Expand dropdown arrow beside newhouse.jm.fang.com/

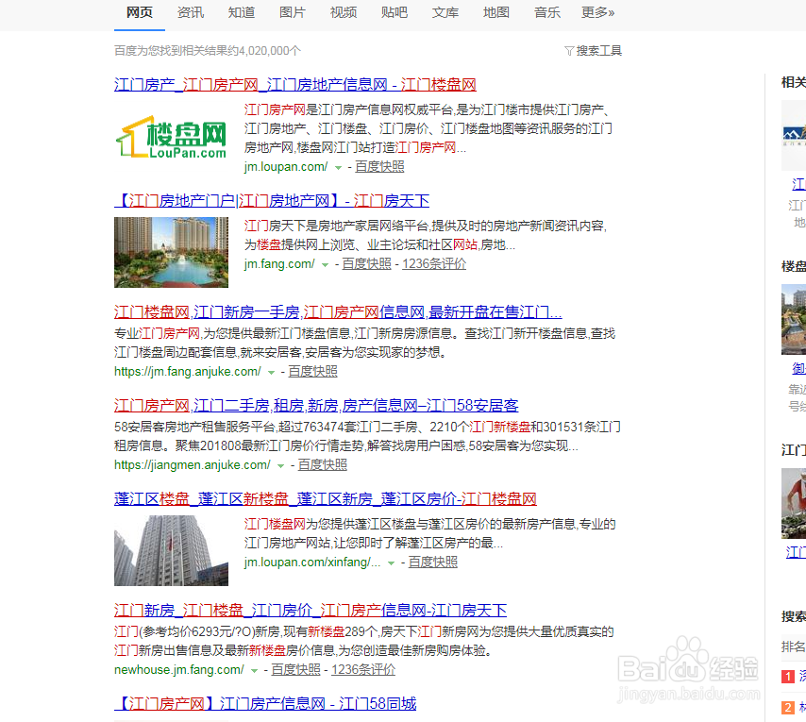click(x=254, y=671)
